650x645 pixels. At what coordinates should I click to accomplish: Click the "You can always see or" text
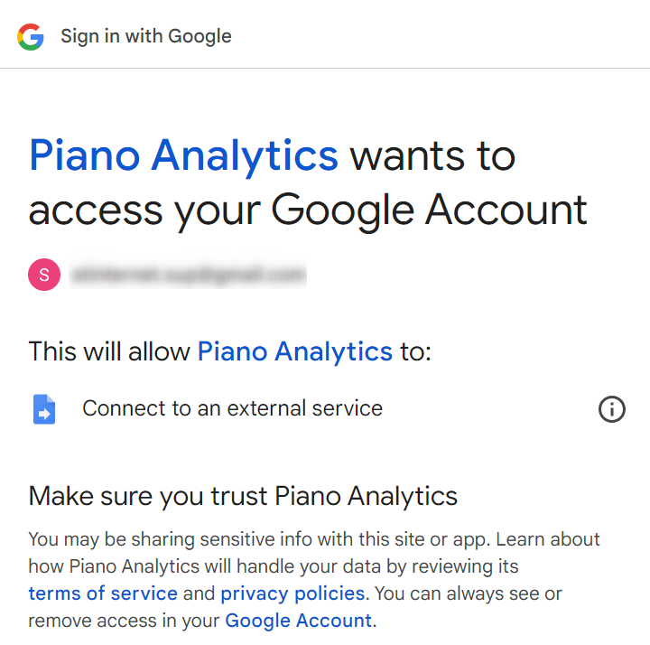pyautogui.click(x=469, y=594)
